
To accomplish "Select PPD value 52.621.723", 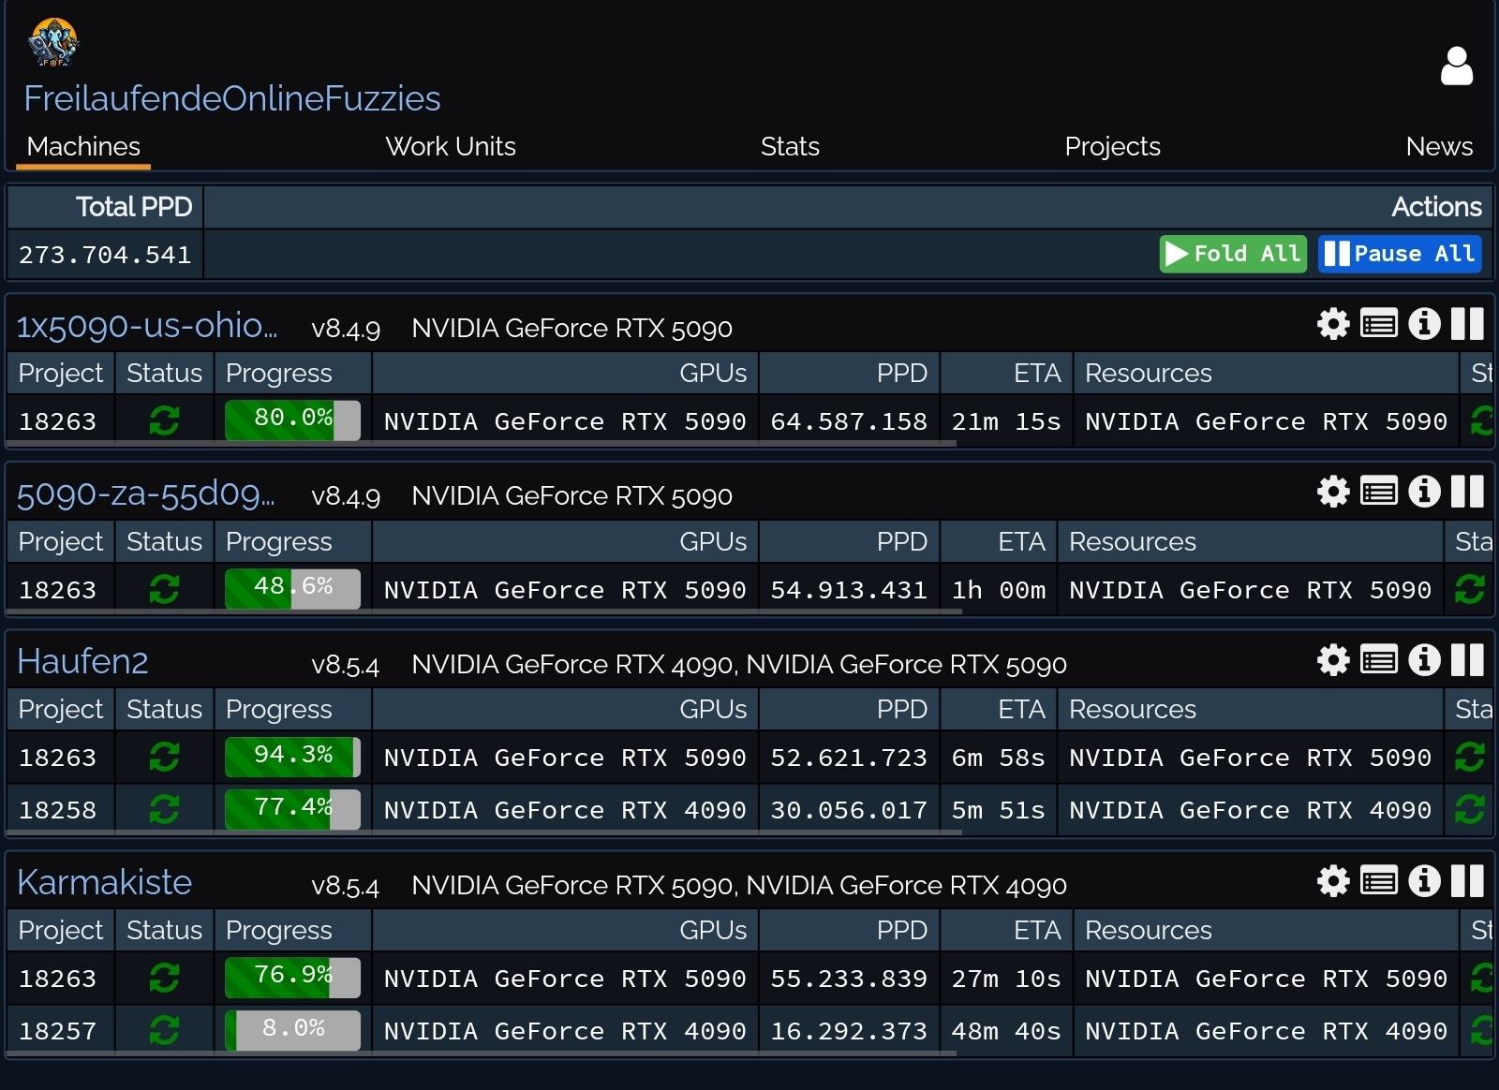I will click(849, 758).
